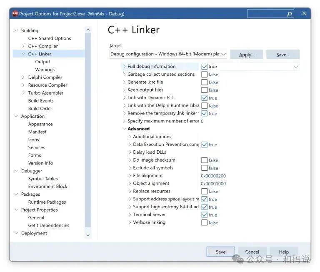Open the Runtime Packages page

tap(47, 202)
